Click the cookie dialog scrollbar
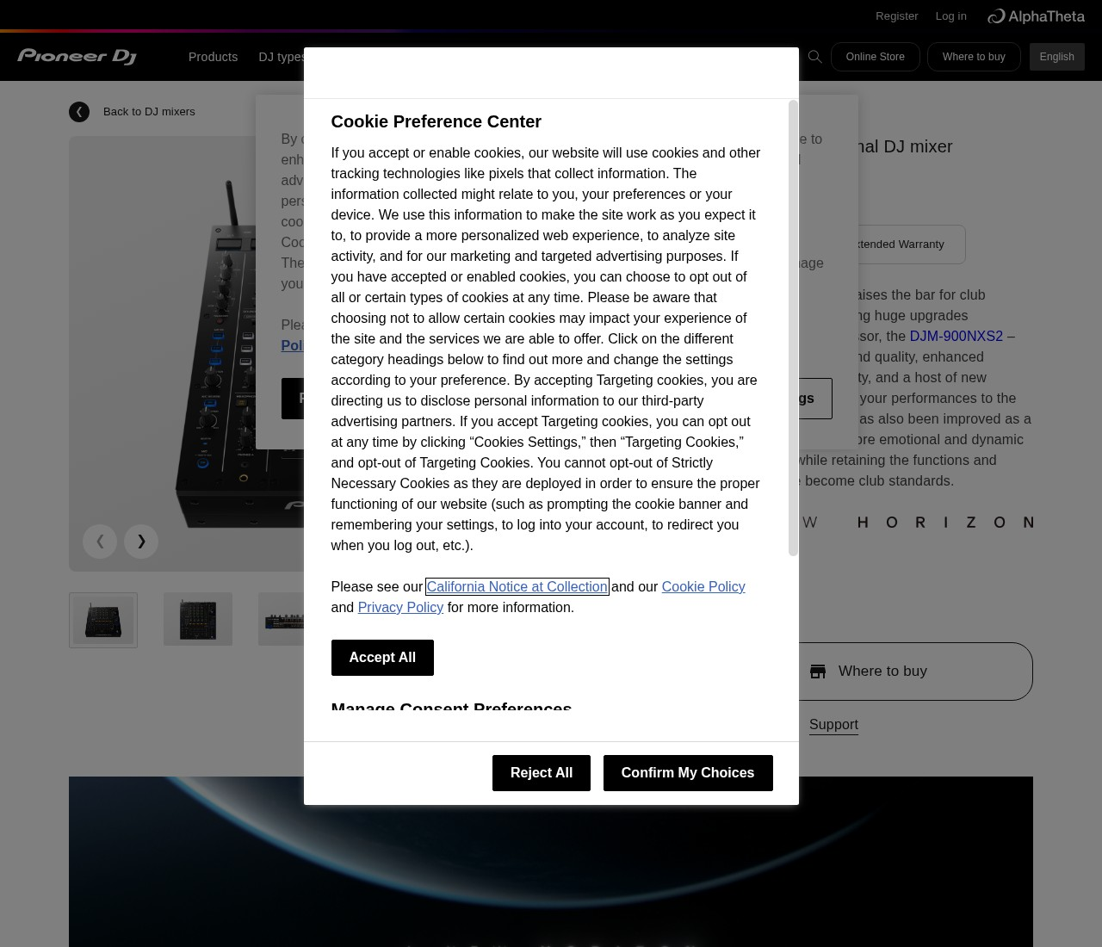The height and width of the screenshot is (947, 1102). coord(793,327)
